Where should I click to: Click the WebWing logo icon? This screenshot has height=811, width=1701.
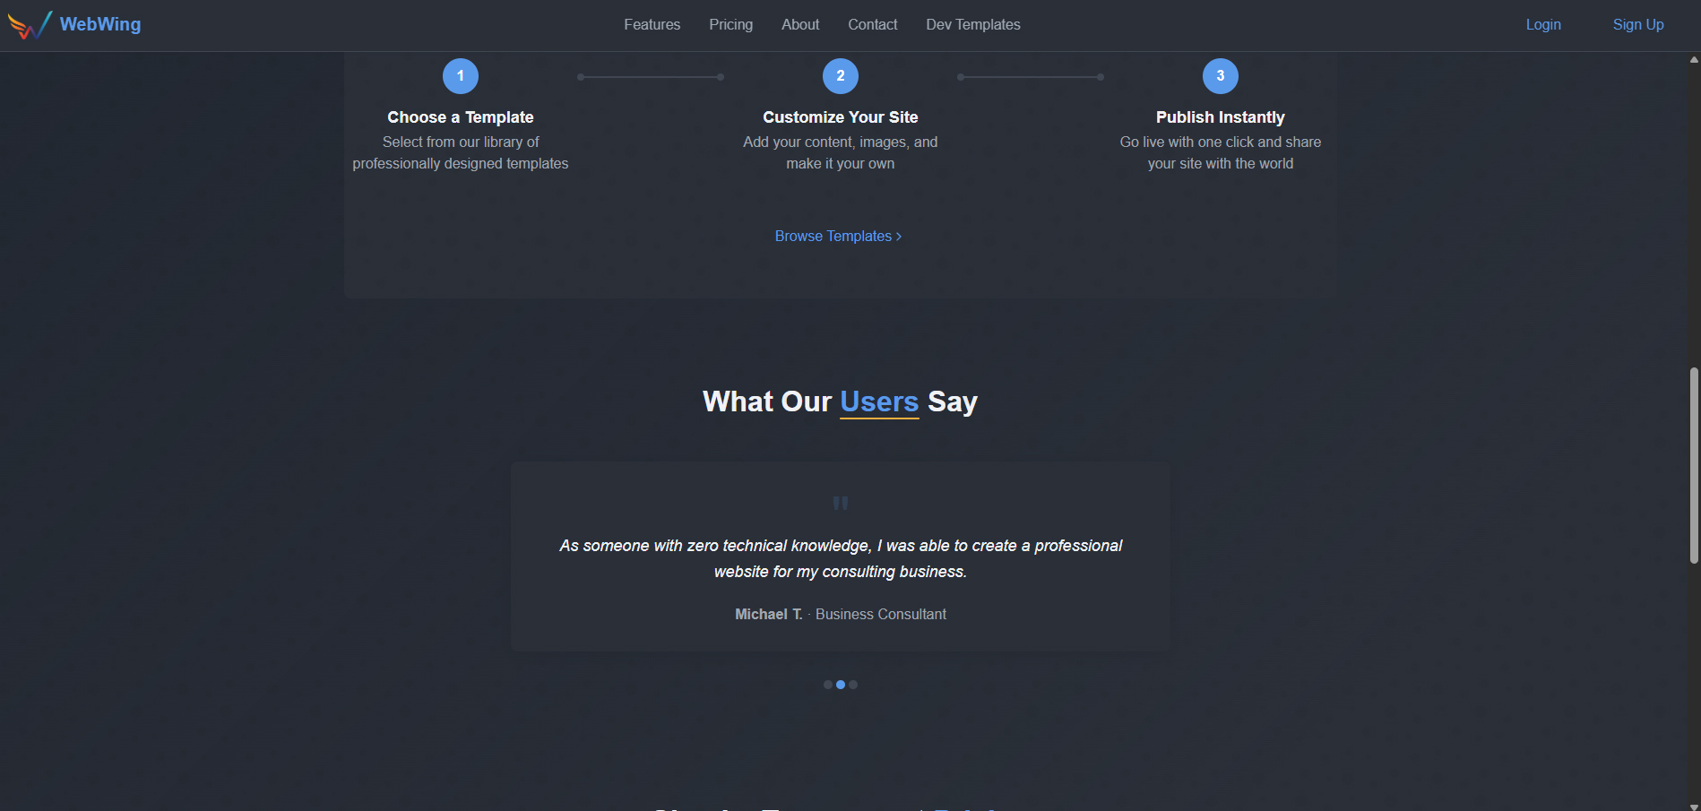tap(28, 24)
